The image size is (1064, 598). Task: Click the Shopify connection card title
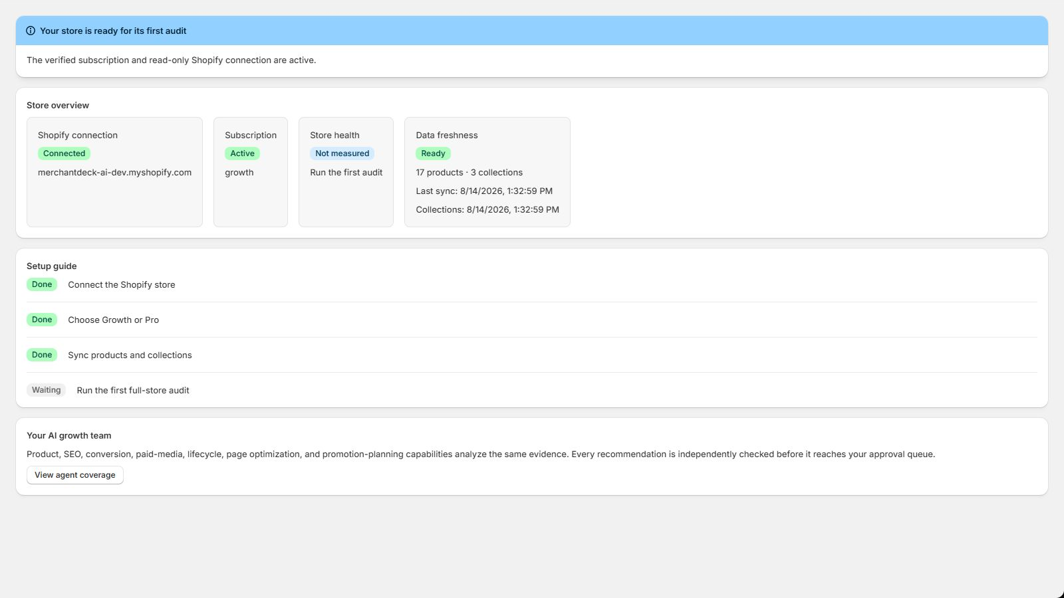[x=78, y=135]
